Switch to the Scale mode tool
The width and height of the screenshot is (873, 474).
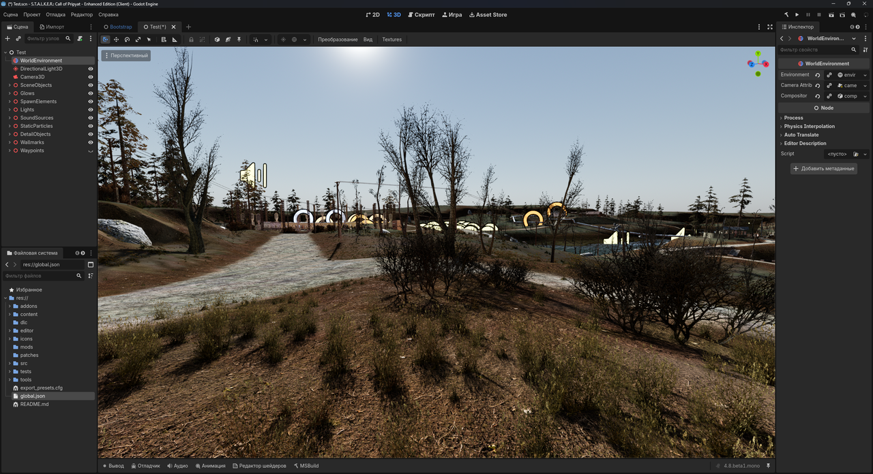coord(138,39)
